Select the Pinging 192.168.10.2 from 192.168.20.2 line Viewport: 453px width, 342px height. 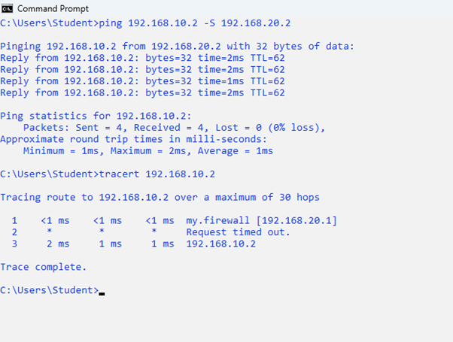click(177, 47)
